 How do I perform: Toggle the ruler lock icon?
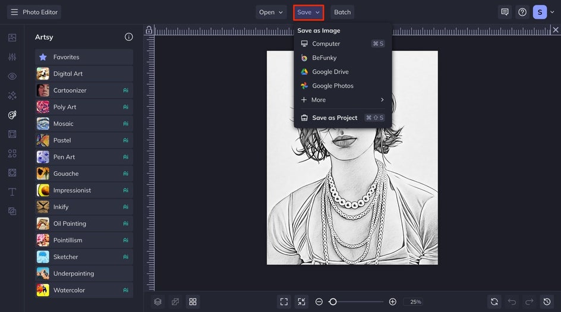pos(149,30)
